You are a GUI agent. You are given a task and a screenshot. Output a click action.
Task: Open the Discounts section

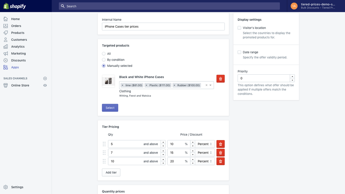coord(18,60)
